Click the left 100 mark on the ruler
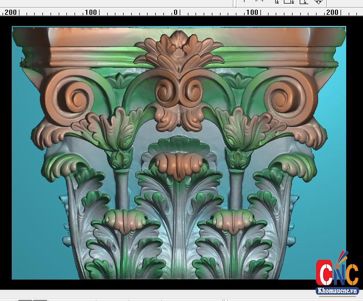The height and width of the screenshot is (301, 363). [90, 12]
